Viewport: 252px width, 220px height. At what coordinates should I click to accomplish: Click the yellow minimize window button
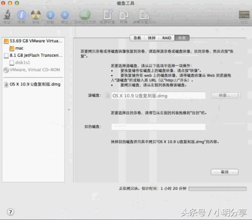[x=10, y=3]
